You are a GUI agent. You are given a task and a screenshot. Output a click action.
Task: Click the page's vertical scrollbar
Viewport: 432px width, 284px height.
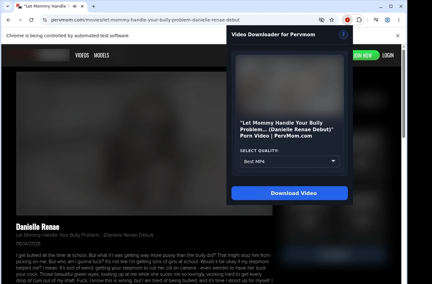404,94
